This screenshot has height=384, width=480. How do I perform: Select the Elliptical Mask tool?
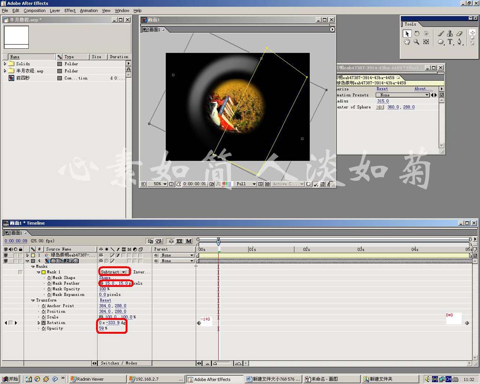pos(441,42)
